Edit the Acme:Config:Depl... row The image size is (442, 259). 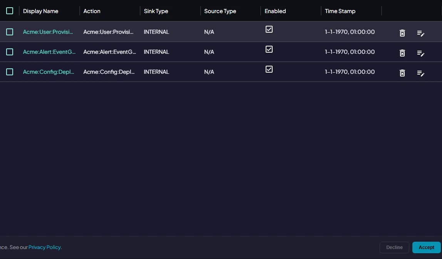pyautogui.click(x=420, y=73)
